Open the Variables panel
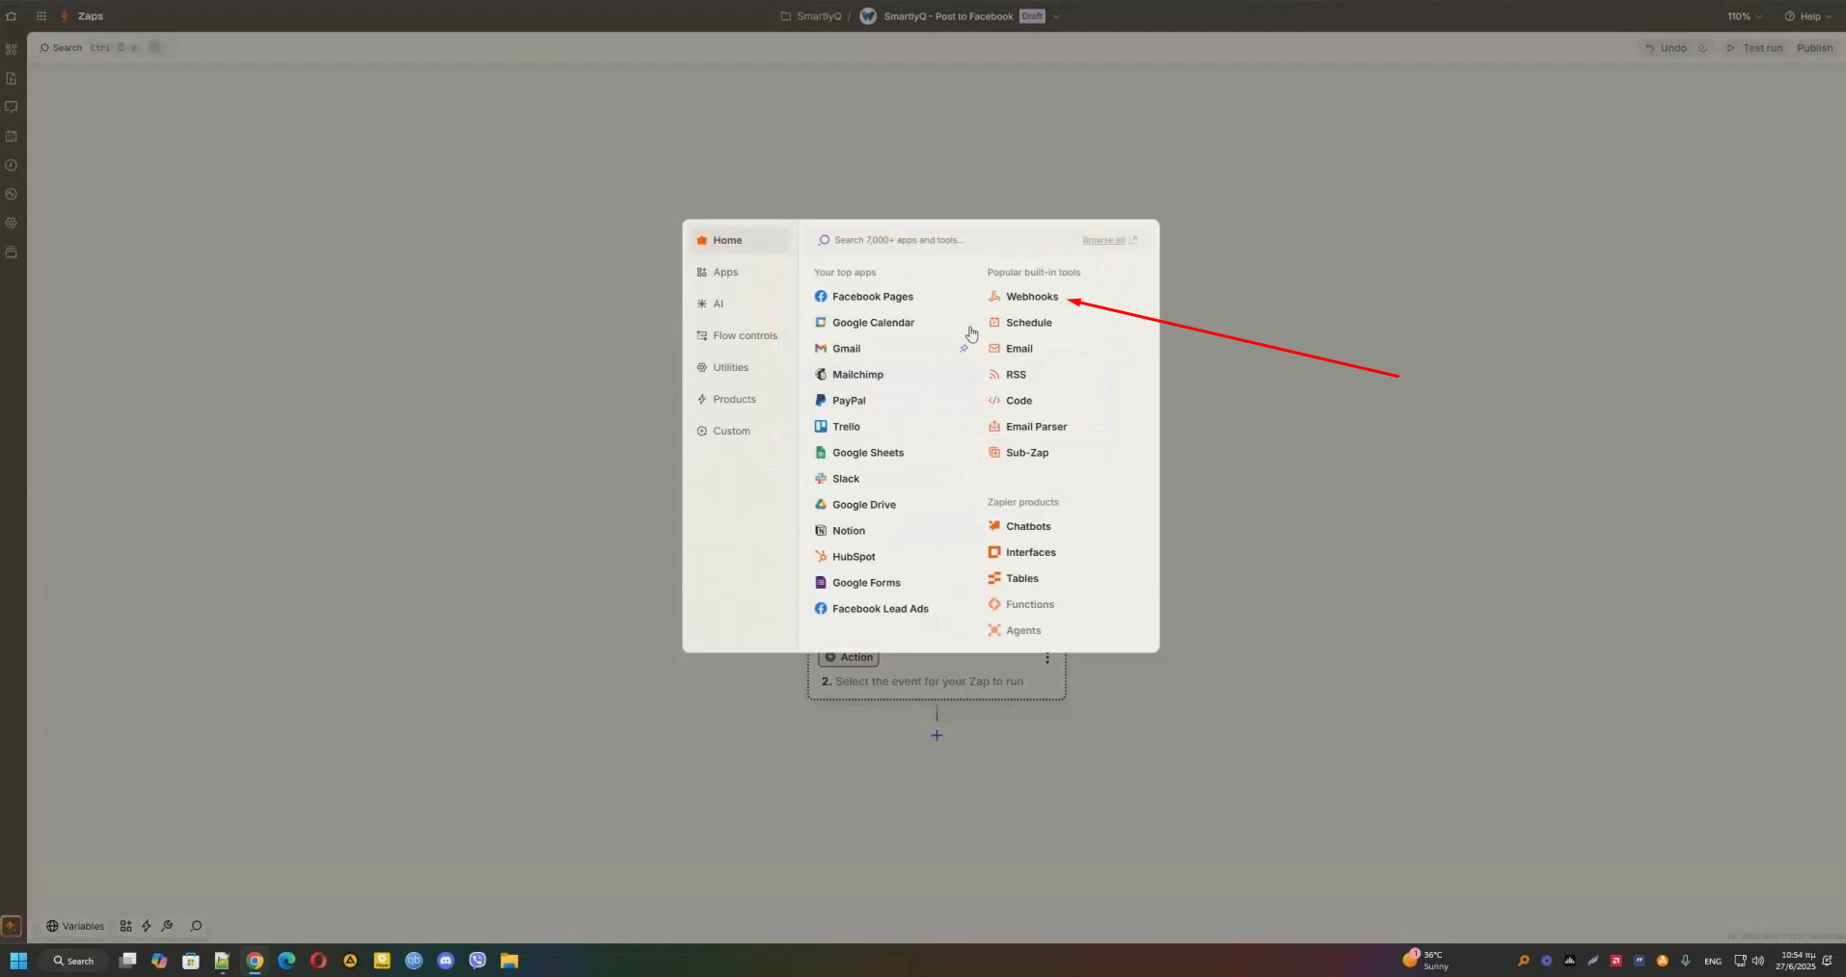The image size is (1846, 977). pos(75,926)
